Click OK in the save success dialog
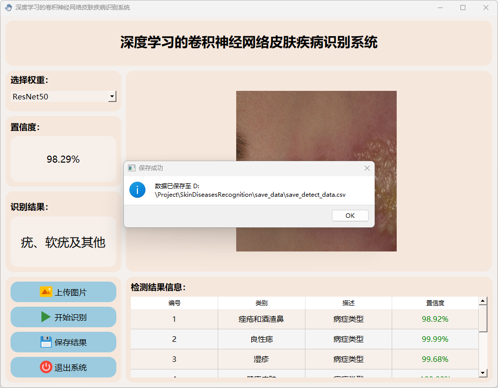 tap(350, 215)
